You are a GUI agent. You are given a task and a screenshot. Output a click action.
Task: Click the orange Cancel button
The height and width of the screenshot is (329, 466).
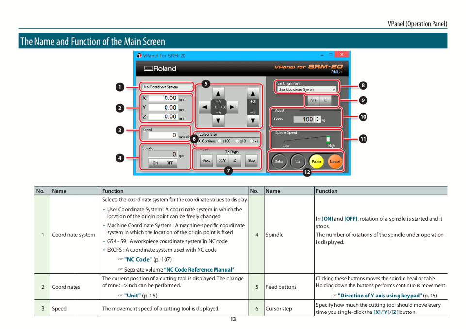334,162
